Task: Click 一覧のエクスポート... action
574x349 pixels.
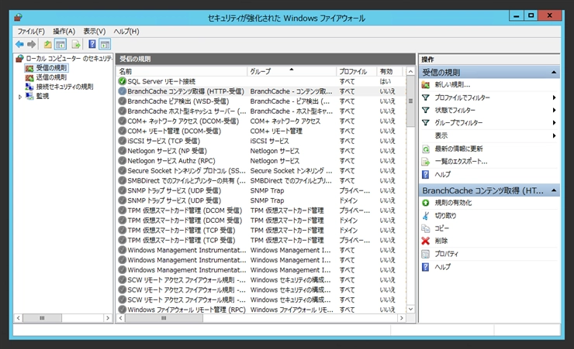Action: pyautogui.click(x=461, y=162)
